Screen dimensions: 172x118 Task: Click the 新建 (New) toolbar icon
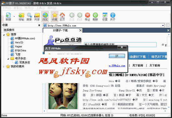tap(8, 17)
